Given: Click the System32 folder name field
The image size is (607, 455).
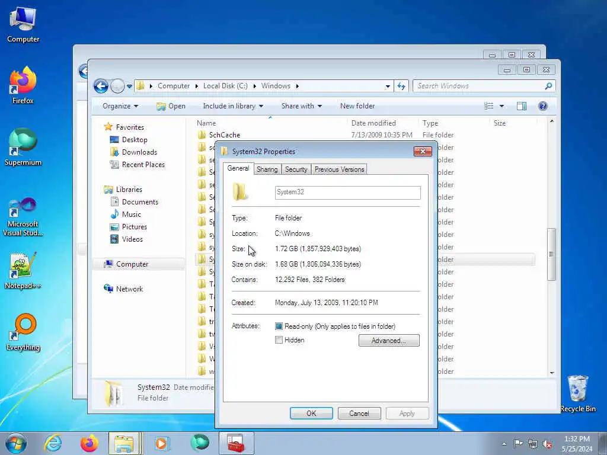Looking at the screenshot, I should point(347,193).
